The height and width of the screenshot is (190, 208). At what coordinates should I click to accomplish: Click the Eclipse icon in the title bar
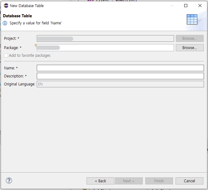[x=6, y=6]
